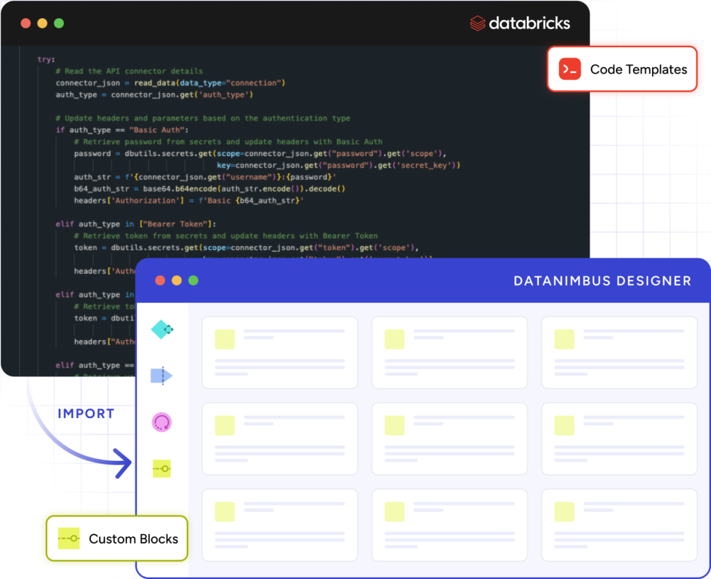Click the IMPORT text label
This screenshot has height=579, width=711.
click(x=85, y=414)
